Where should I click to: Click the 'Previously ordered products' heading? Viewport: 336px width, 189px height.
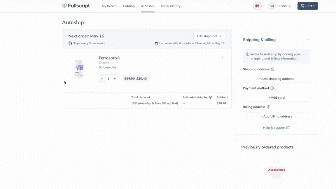click(267, 147)
